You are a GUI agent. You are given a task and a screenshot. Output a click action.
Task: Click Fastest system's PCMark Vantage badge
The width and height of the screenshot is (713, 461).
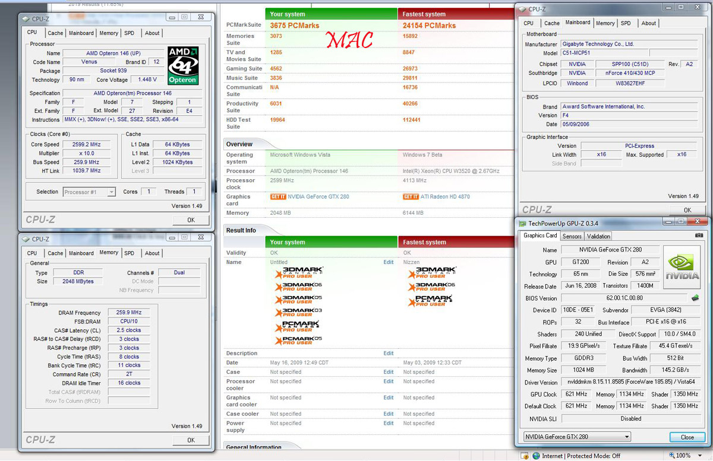(x=431, y=301)
